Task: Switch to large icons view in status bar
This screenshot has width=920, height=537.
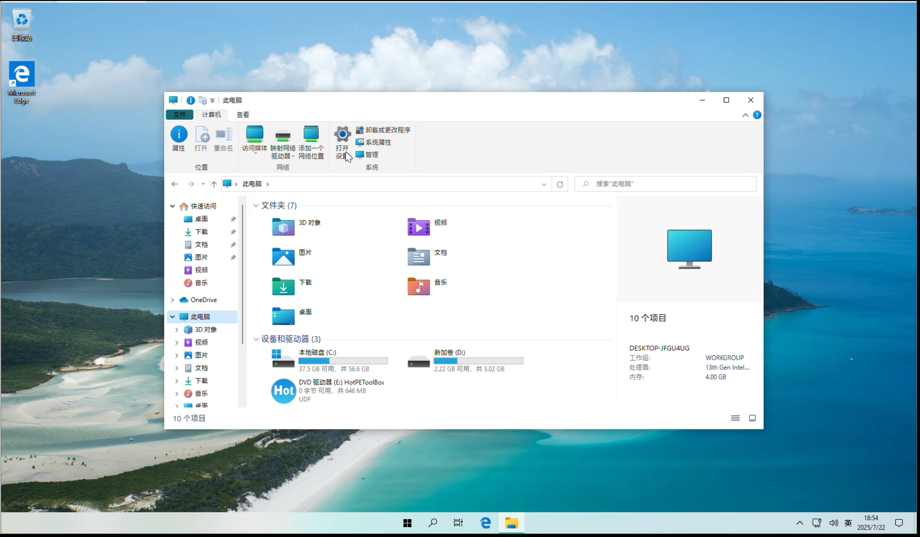Action: tap(752, 418)
